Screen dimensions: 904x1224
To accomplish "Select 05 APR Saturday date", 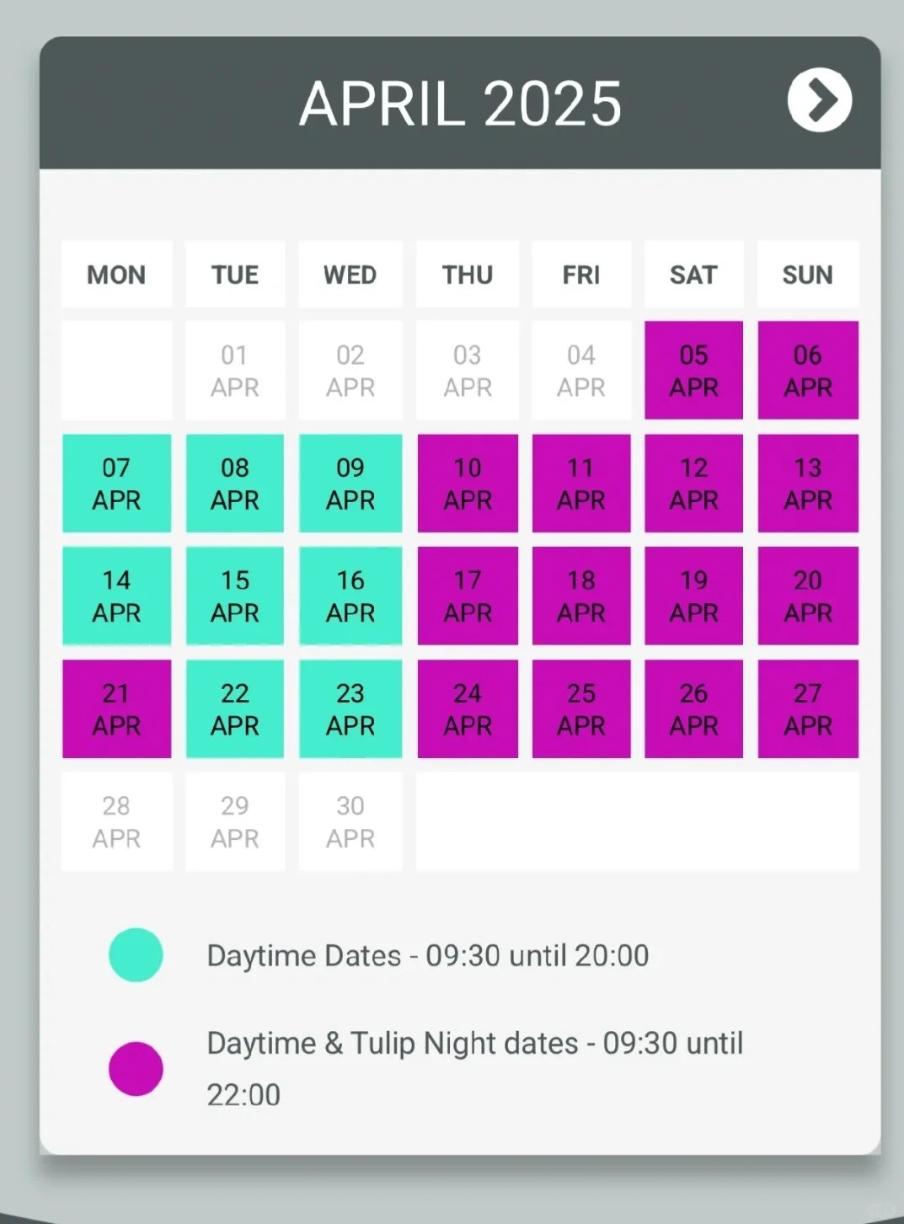I will point(693,370).
